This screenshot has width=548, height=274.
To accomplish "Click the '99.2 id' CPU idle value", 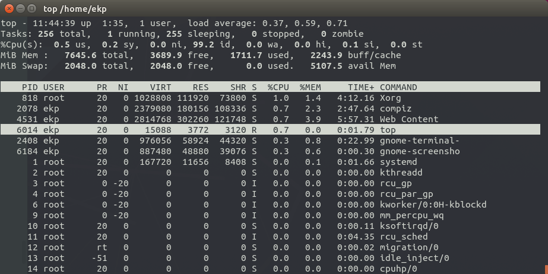I will [214, 44].
